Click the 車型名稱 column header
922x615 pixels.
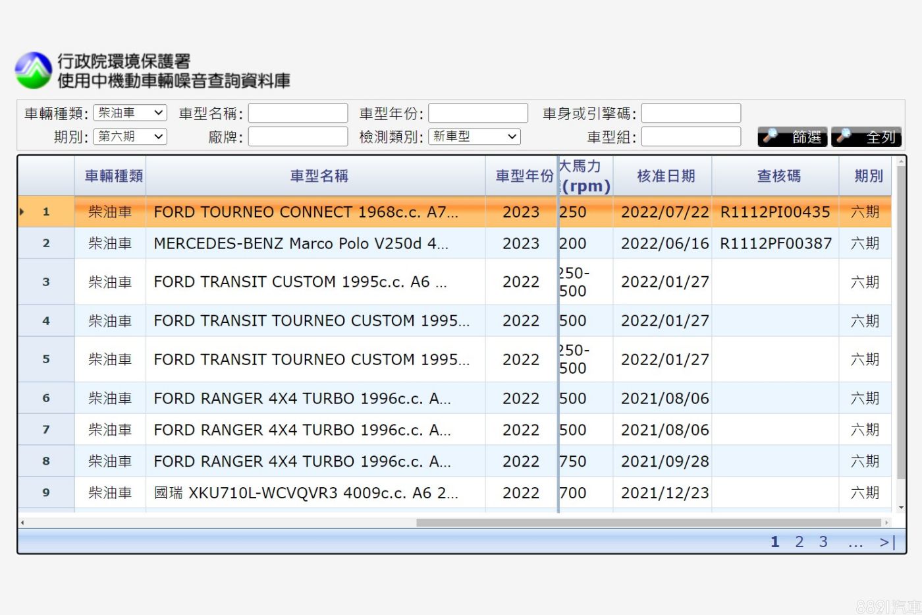point(319,176)
